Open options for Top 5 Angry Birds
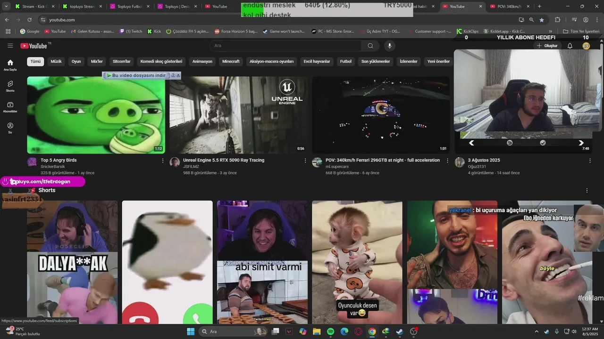This screenshot has height=339, width=604. [x=163, y=161]
